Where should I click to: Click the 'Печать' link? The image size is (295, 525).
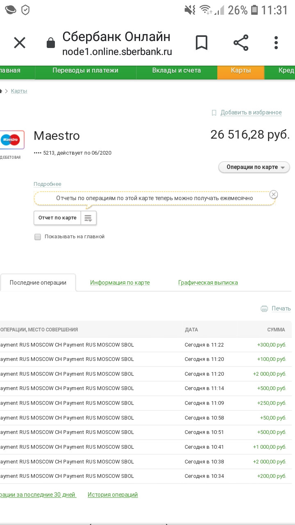tap(281, 308)
